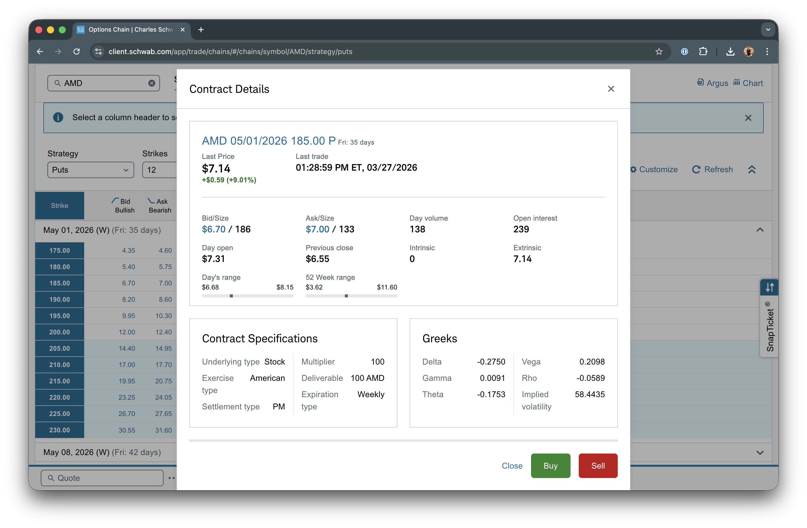Select the 175.00 strike row

(59, 250)
